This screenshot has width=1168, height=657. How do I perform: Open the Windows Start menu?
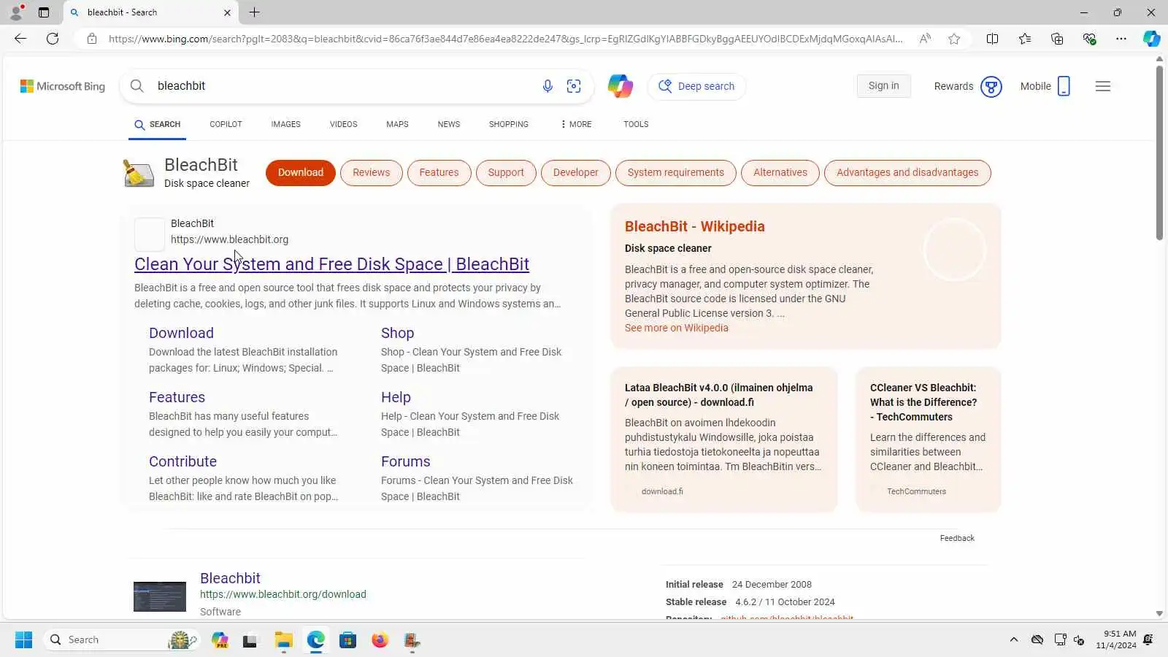tap(23, 640)
